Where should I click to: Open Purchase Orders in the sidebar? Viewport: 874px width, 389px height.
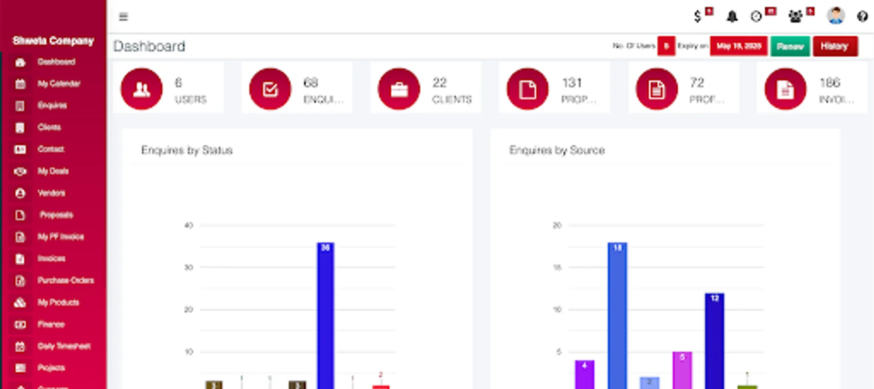pos(66,281)
